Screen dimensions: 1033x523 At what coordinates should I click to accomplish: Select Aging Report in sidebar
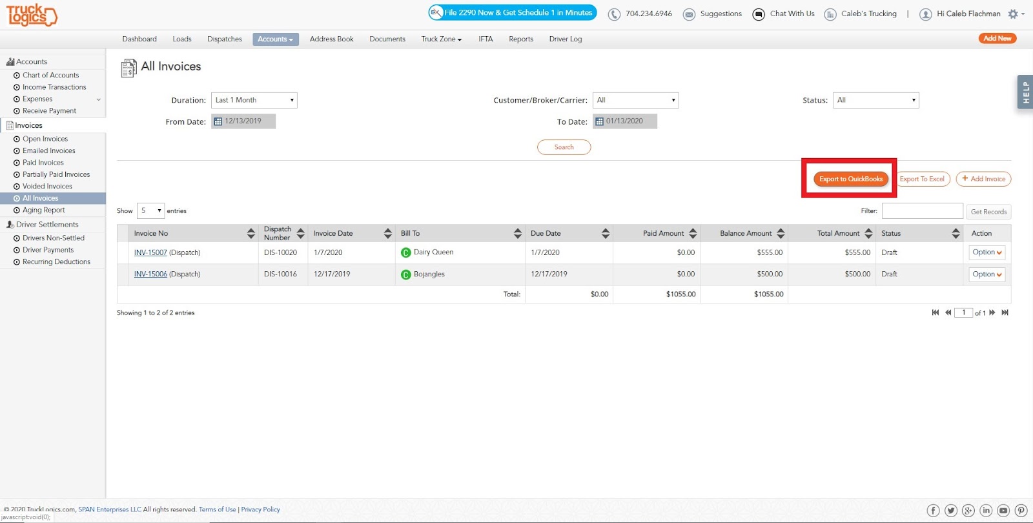44,210
